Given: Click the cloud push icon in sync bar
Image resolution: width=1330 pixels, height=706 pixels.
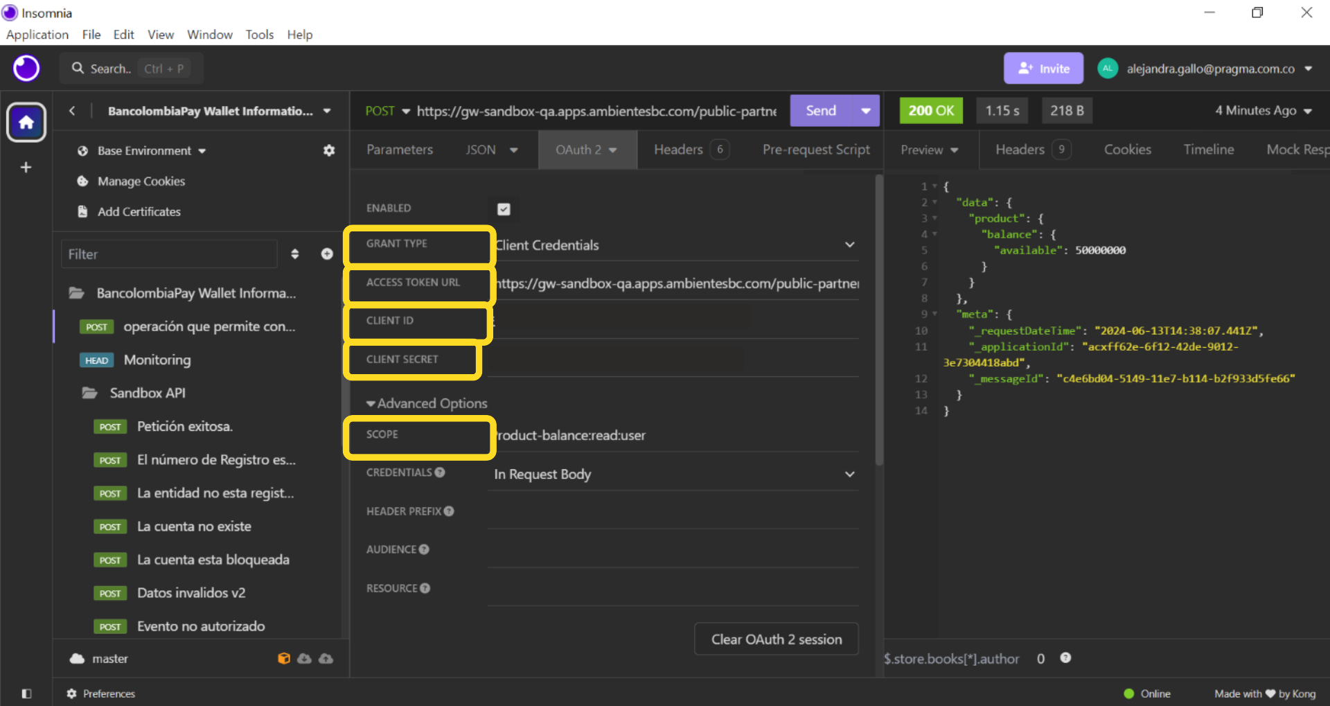Looking at the screenshot, I should coord(326,659).
